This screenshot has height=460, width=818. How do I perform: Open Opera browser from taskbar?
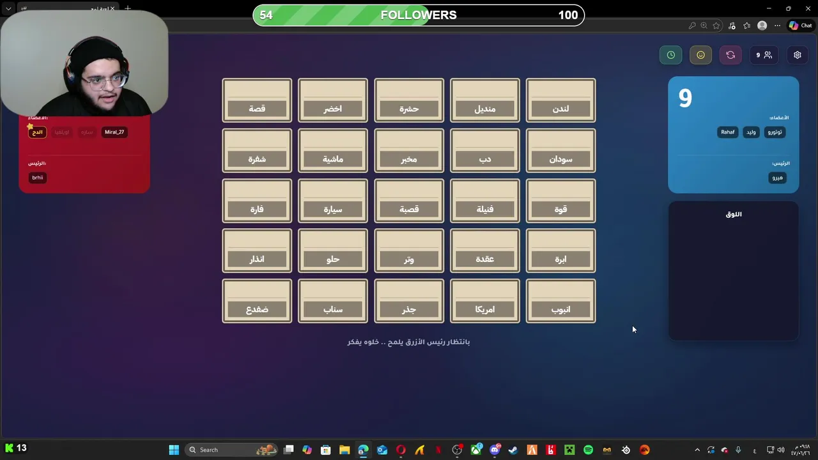pos(401,450)
